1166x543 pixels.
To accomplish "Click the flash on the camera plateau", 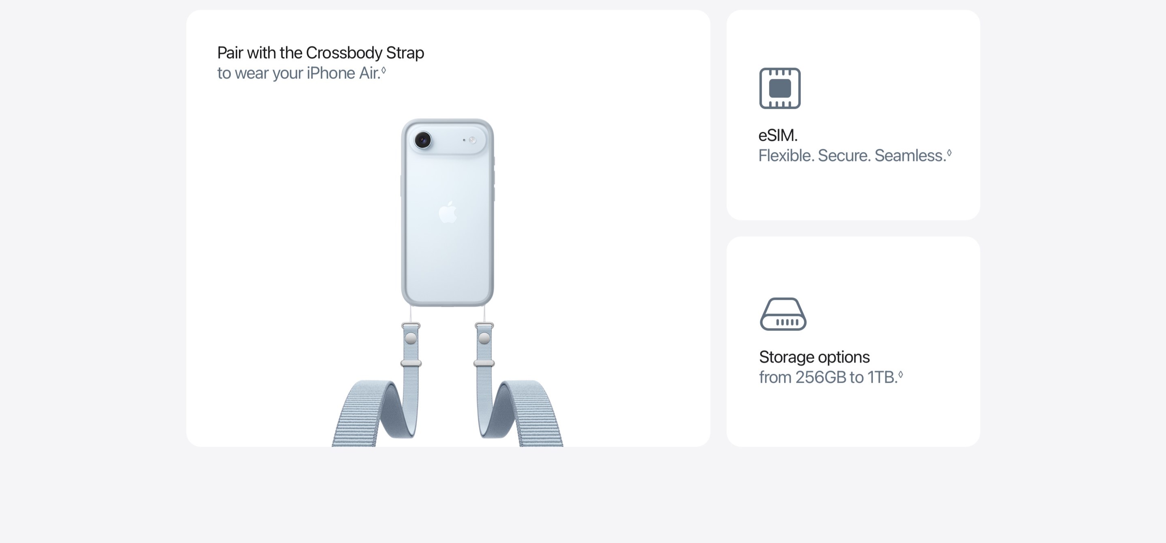I will click(472, 140).
